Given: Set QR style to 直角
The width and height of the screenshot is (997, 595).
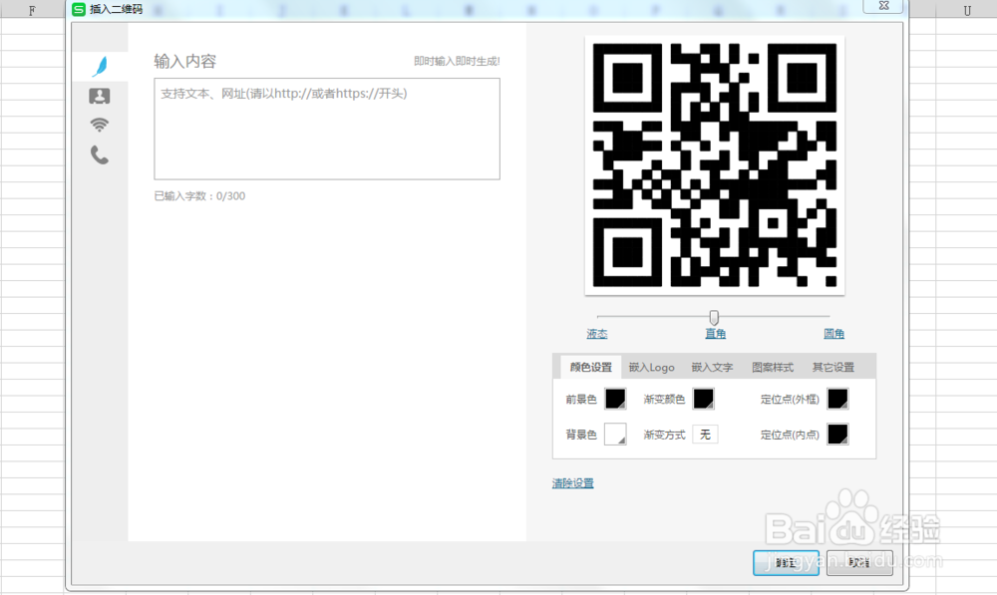Looking at the screenshot, I should click(x=715, y=334).
